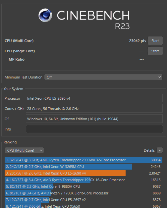Start the CPU Single Core test
Viewport: 167px width, 208px height.
tap(155, 51)
